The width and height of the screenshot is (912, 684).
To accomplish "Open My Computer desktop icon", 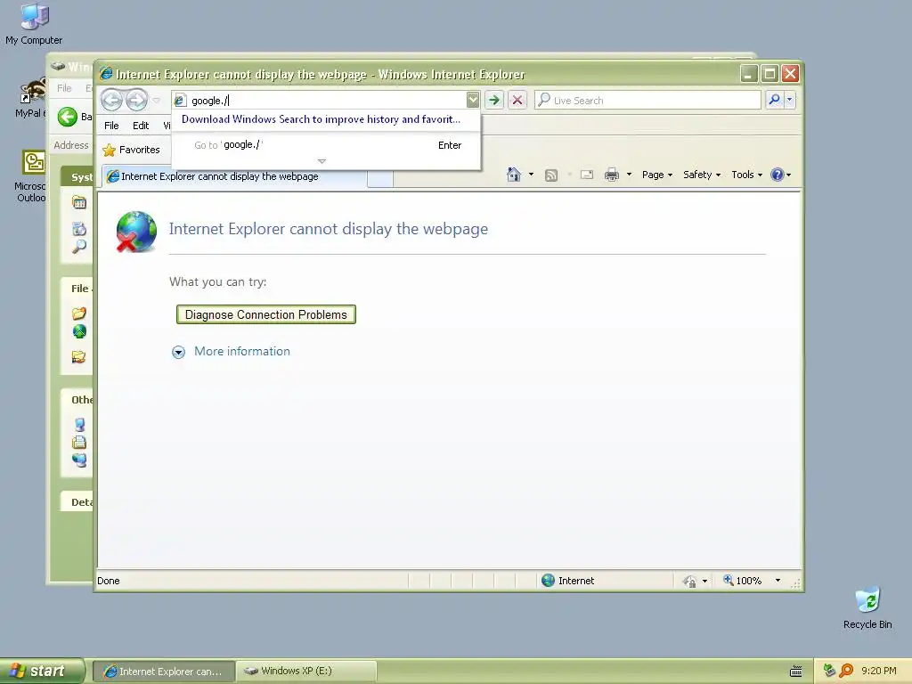I will (x=34, y=23).
